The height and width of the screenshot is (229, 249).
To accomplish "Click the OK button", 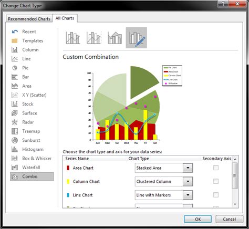I will 198,219.
